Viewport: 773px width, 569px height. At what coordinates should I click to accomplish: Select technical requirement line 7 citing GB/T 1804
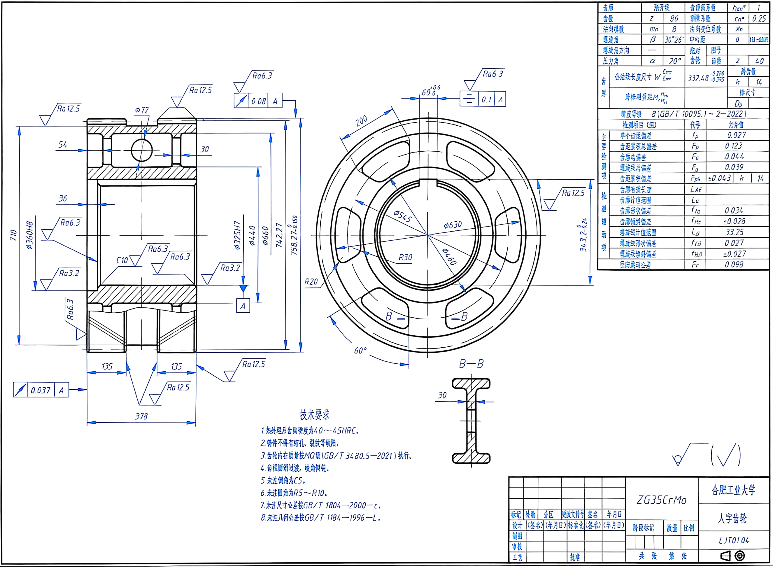tap(321, 505)
